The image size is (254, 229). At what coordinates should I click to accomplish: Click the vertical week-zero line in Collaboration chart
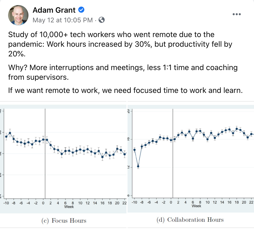pos(173,153)
